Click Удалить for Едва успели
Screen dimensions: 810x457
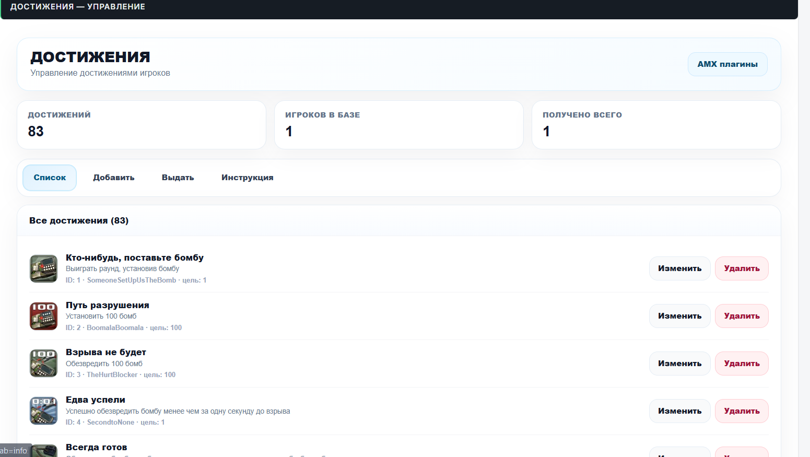click(x=742, y=411)
